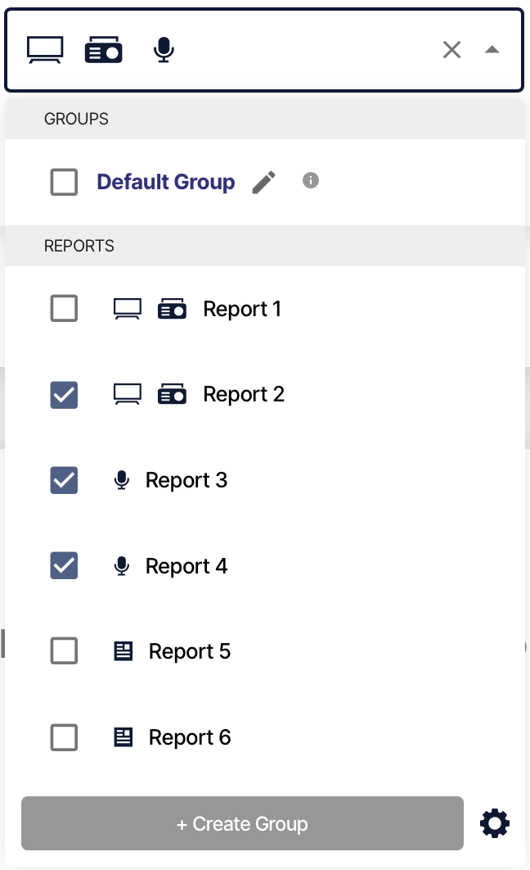Click the newspaper icon beside Report 6
The image size is (530, 870).
coord(124,737)
